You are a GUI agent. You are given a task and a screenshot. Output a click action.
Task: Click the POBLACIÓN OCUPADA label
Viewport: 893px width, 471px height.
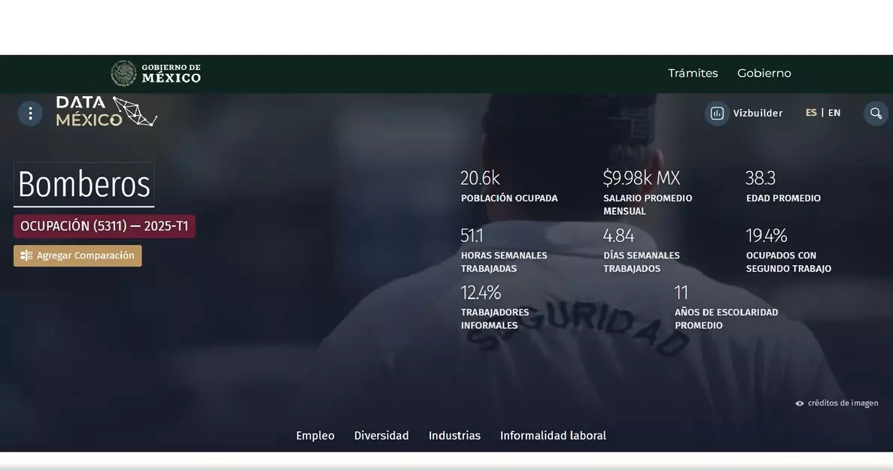coord(509,198)
